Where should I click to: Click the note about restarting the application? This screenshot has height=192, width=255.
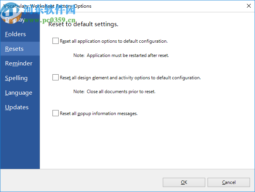point(121,55)
